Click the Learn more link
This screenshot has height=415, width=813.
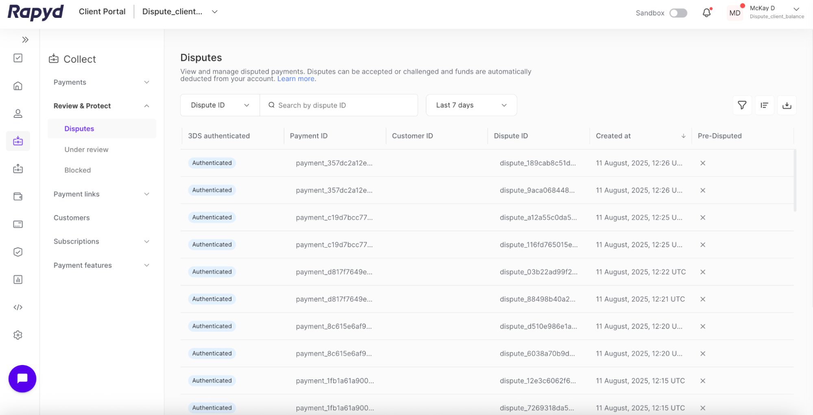tap(296, 79)
